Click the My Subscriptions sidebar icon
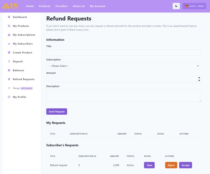 9,35
